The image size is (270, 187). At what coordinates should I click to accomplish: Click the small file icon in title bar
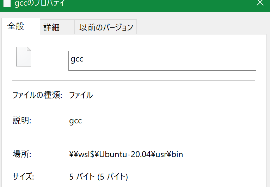(x=6, y=3)
